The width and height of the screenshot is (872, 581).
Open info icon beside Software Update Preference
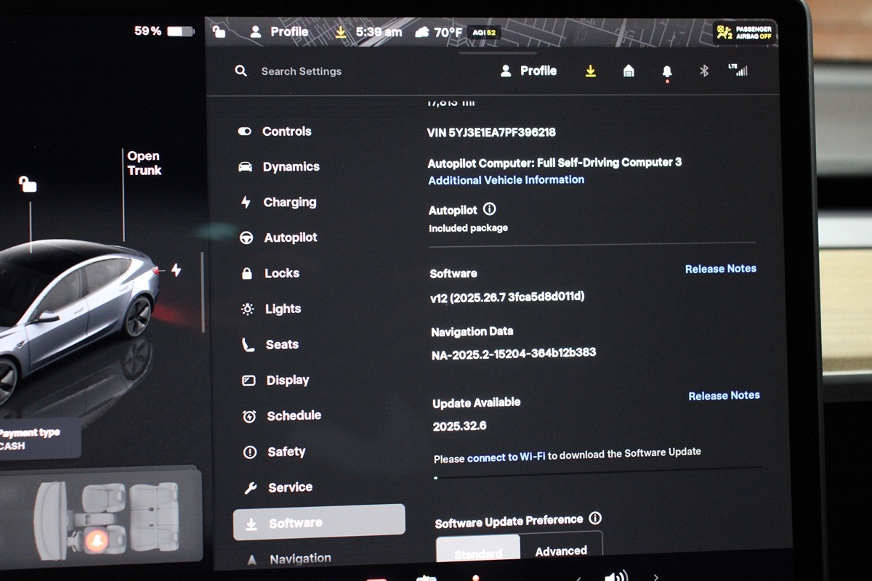595,519
